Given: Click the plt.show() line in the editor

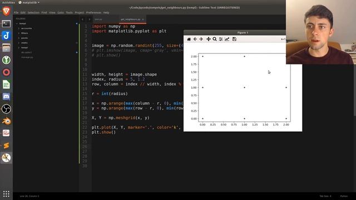Looking at the screenshot, I should pyautogui.click(x=103, y=132).
